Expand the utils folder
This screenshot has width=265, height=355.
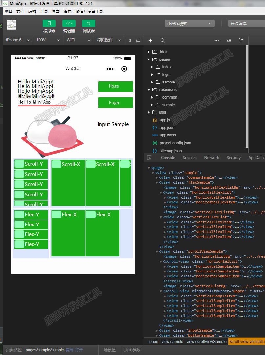pos(149,112)
